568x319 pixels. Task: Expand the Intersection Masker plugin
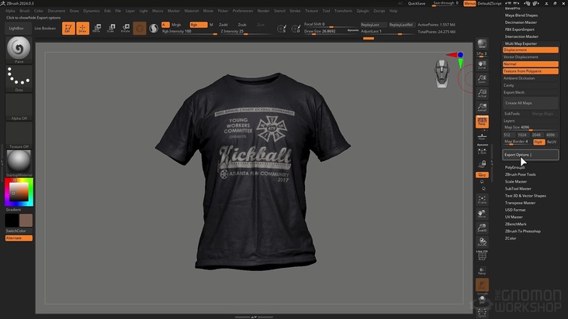click(x=521, y=36)
